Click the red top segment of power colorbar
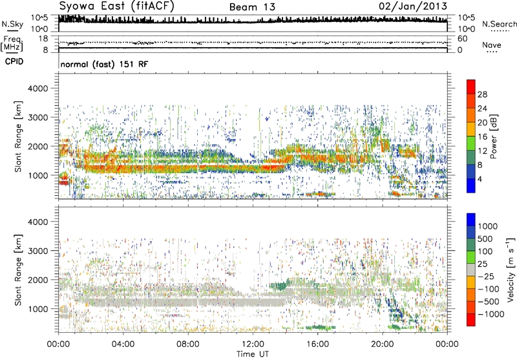 click(471, 87)
